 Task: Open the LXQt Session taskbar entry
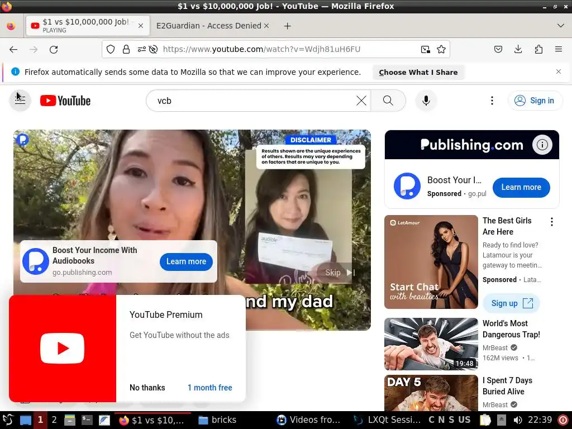coord(388,420)
